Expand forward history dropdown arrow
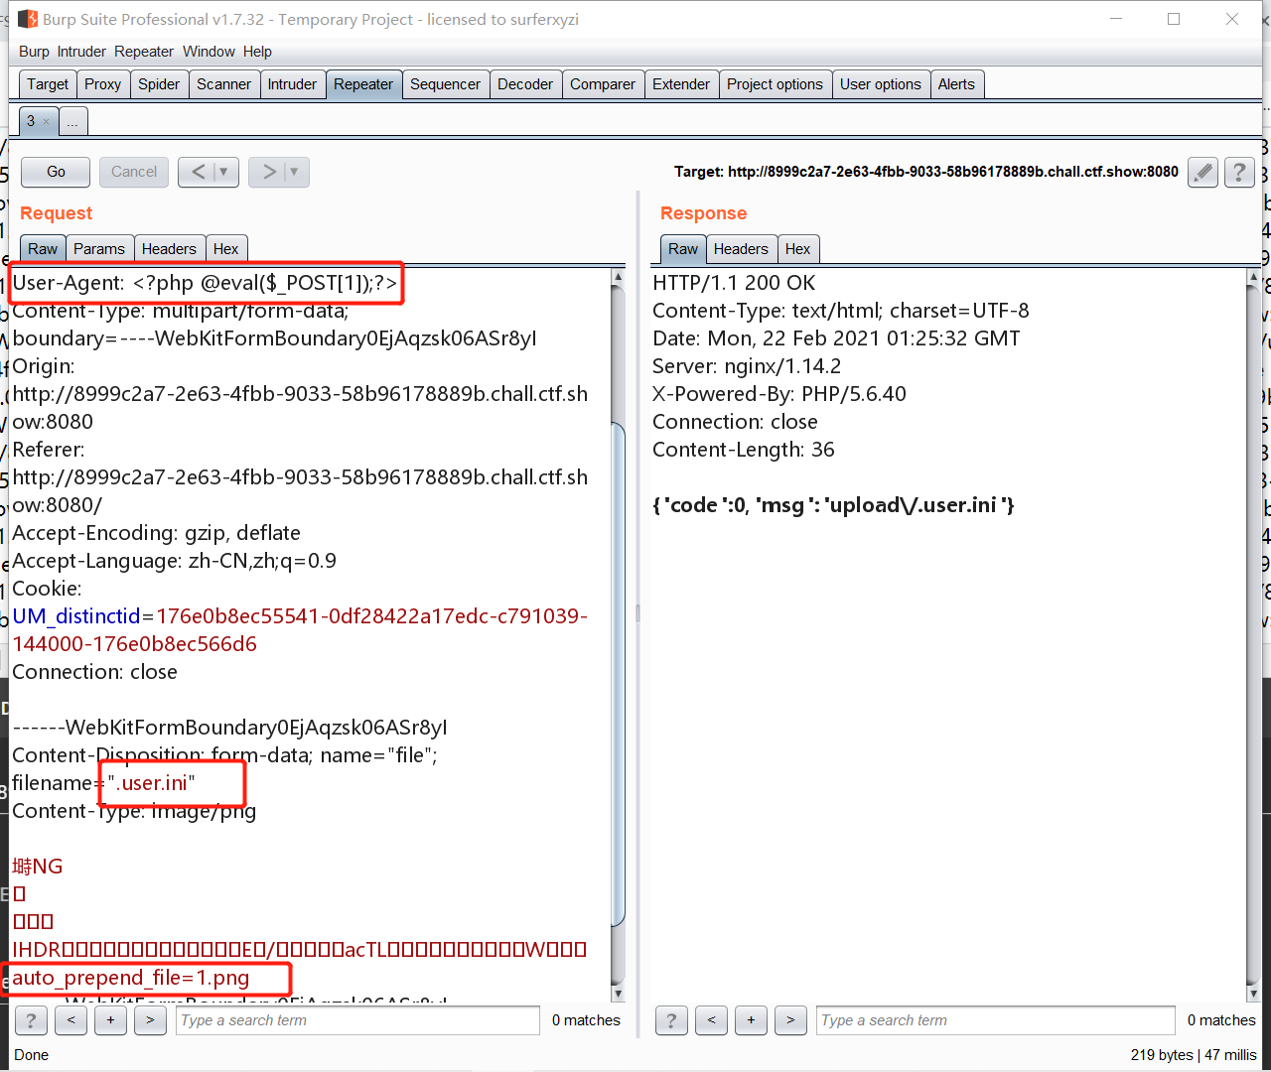Image resolution: width=1271 pixels, height=1072 pixels. point(295,172)
